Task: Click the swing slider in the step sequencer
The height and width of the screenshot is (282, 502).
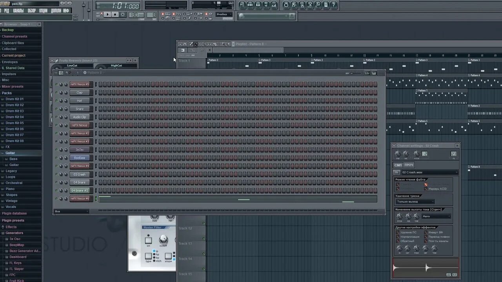Action: click(356, 73)
